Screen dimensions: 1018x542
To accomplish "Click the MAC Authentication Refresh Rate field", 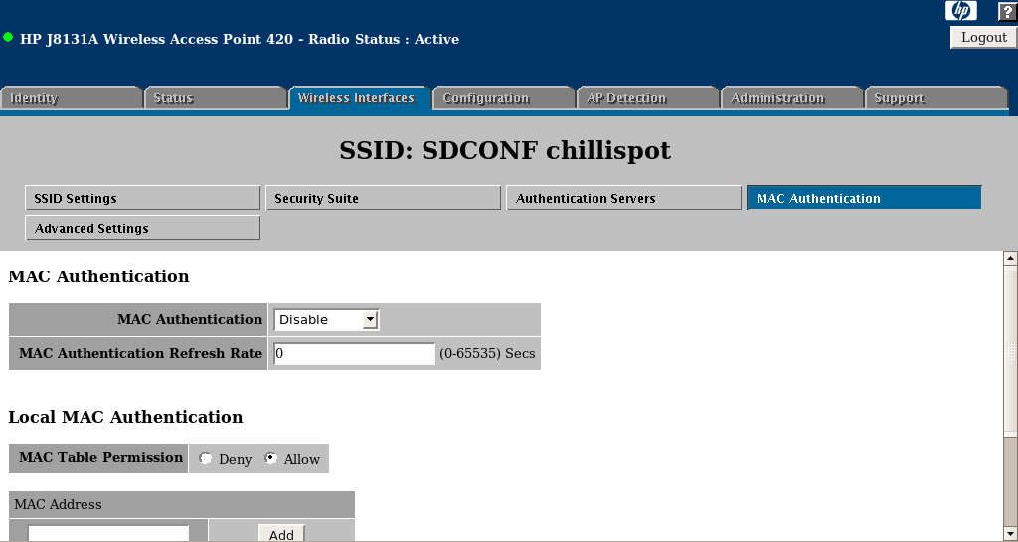I will [x=354, y=354].
